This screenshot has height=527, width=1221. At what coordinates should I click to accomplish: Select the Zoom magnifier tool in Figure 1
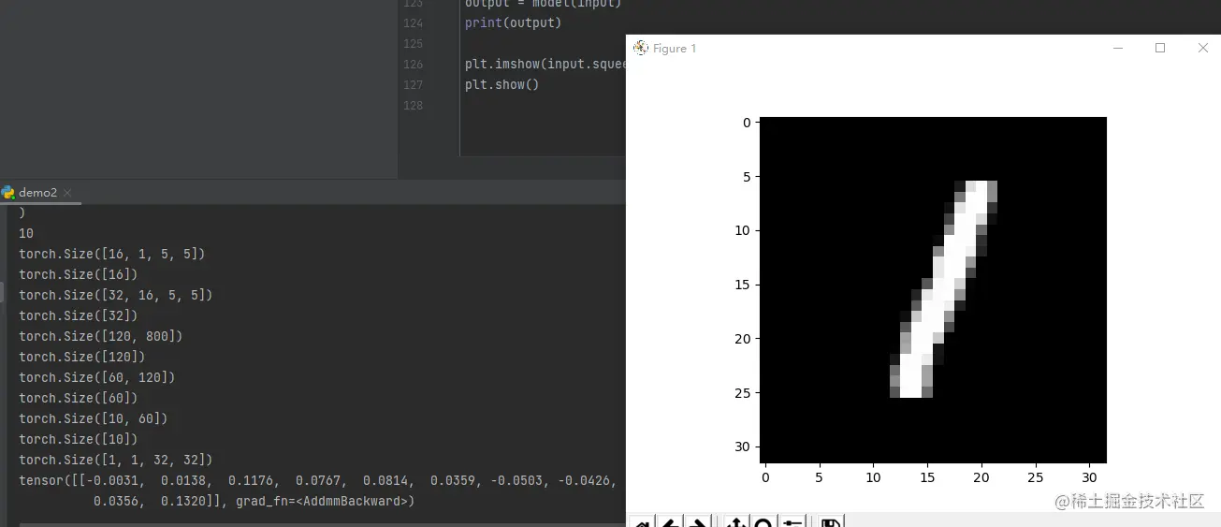point(763,522)
